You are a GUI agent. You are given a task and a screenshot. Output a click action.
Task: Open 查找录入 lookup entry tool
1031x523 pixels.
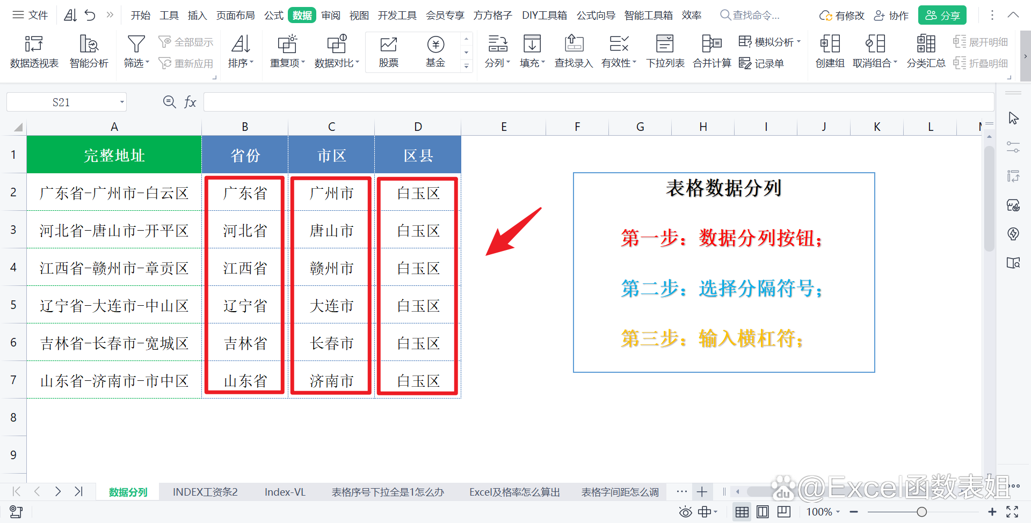pos(573,51)
